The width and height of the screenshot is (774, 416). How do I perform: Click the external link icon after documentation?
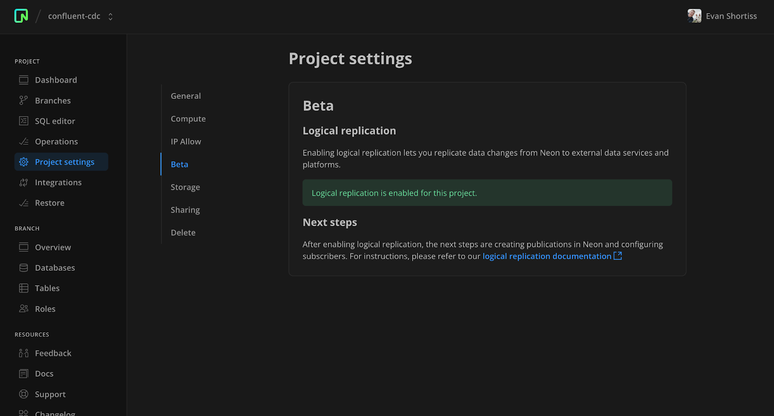click(618, 256)
